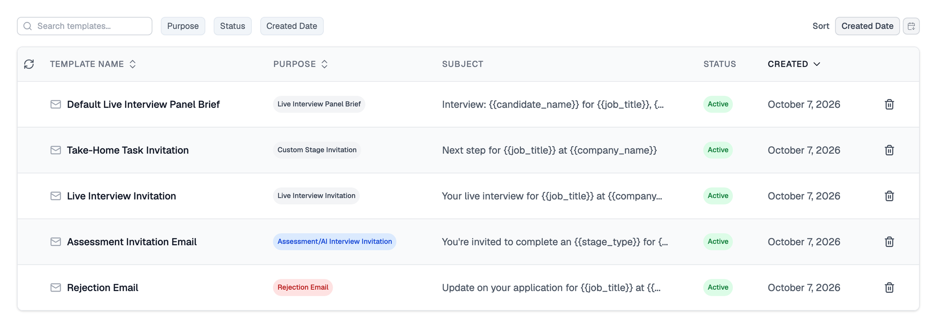The height and width of the screenshot is (327, 936).
Task: Delete the Default Live Interview Panel Brief template
Action: tap(889, 105)
